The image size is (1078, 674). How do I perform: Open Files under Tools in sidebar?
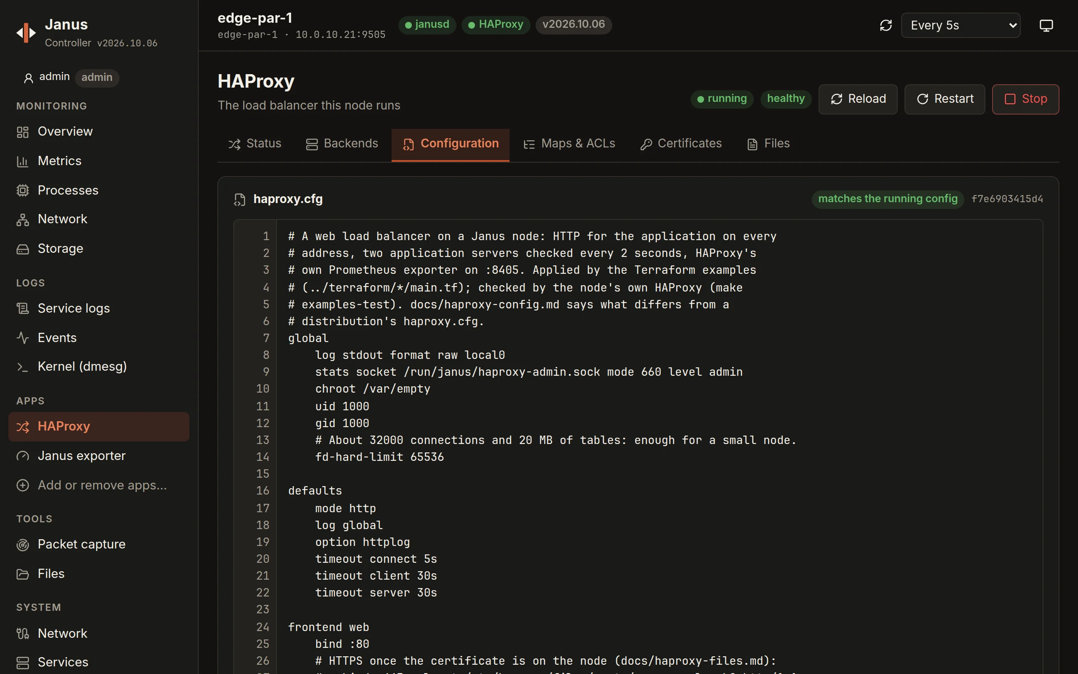[99, 574]
